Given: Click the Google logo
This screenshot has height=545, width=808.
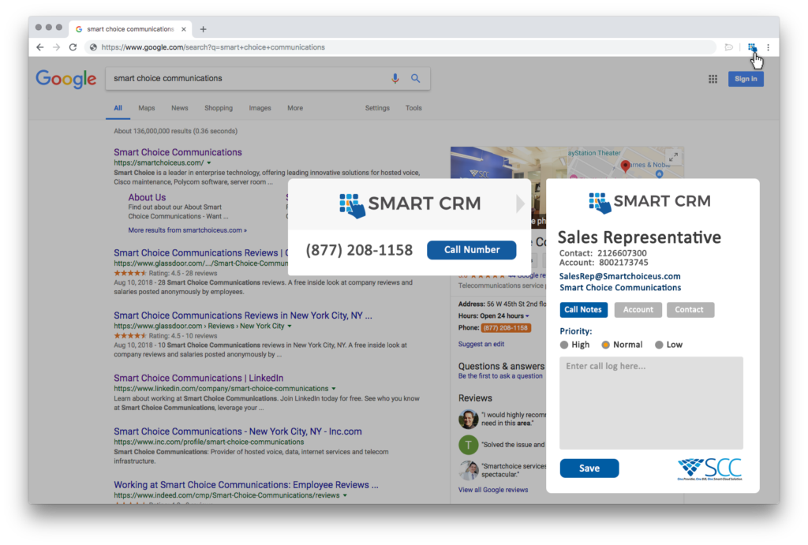Looking at the screenshot, I should (x=66, y=79).
